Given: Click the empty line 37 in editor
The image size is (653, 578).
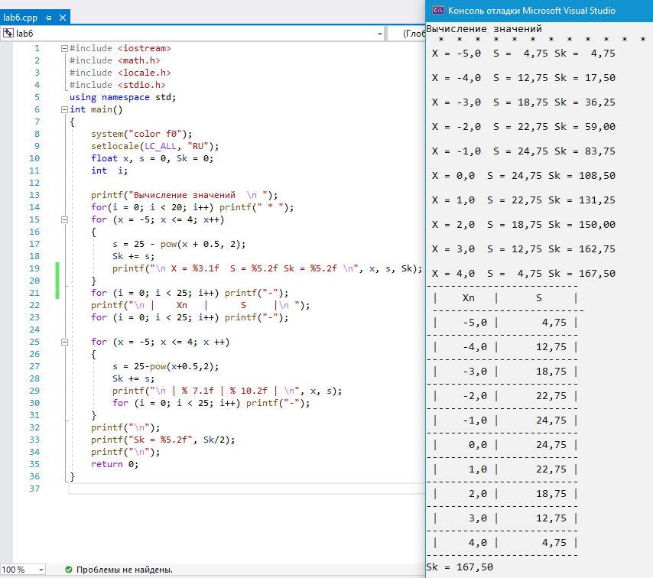Looking at the screenshot, I should click(x=245, y=489).
